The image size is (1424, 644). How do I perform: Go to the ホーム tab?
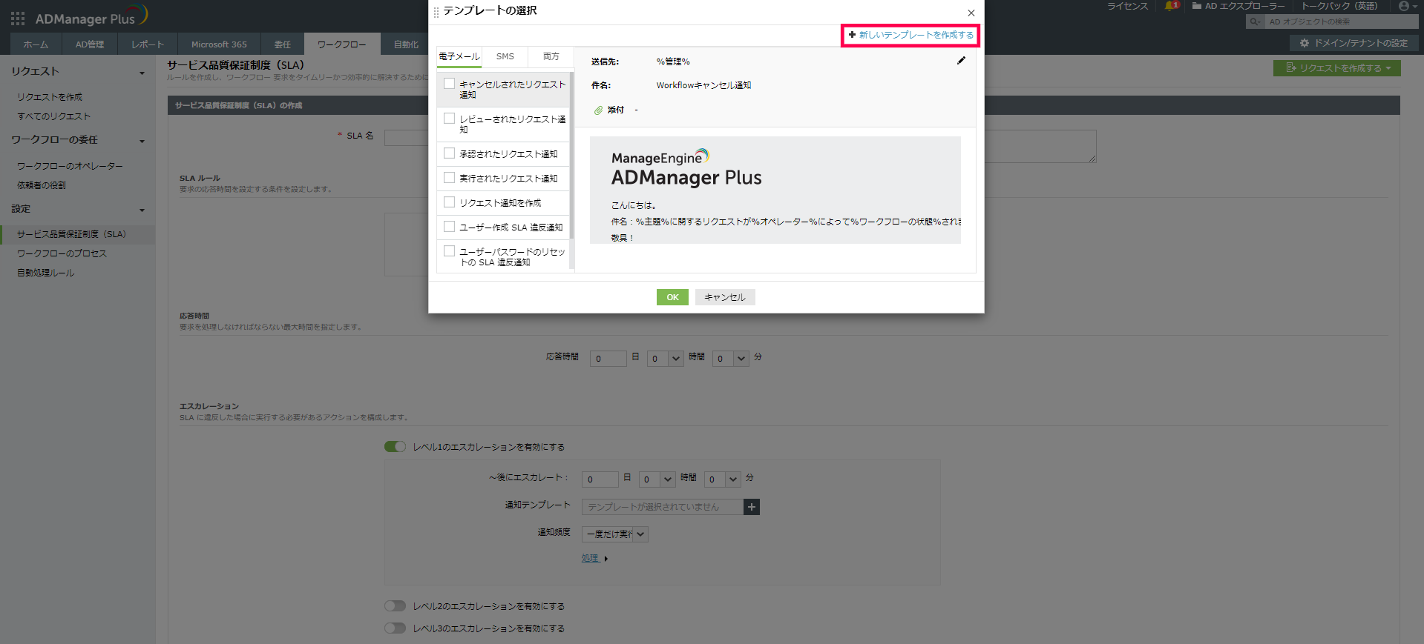coord(36,44)
